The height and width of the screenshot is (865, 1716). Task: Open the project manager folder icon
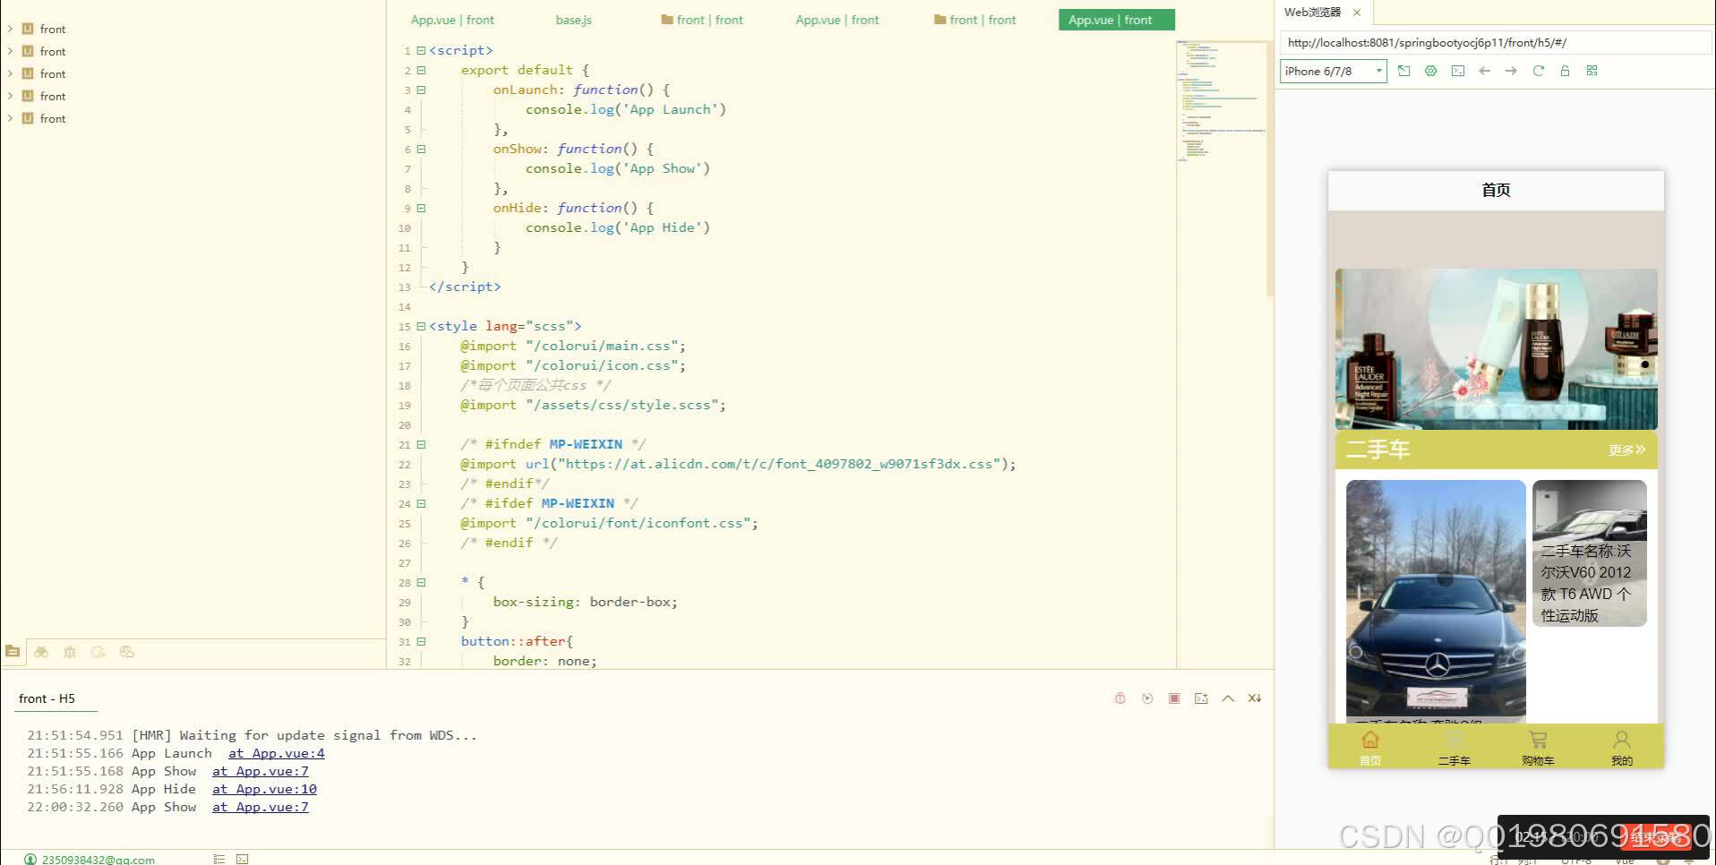[13, 652]
